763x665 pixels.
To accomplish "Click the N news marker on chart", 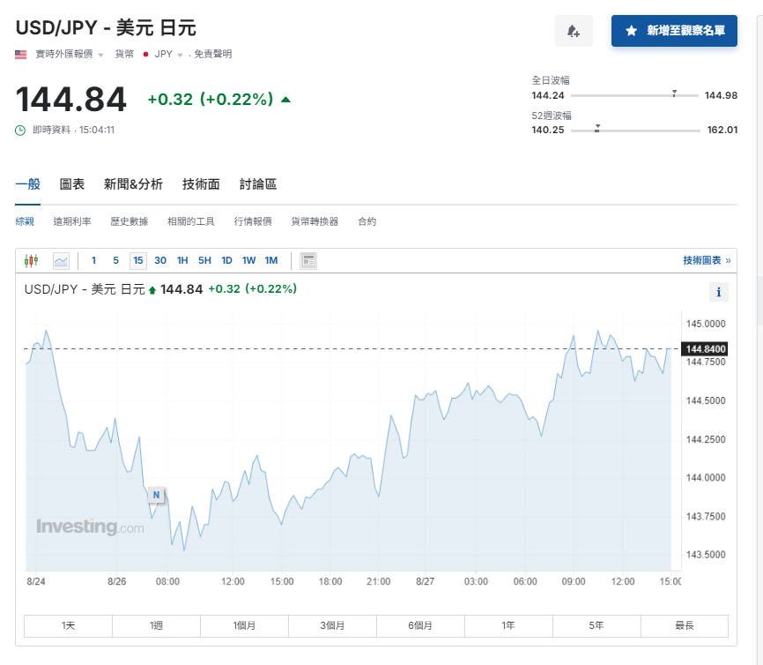I will pos(156,495).
